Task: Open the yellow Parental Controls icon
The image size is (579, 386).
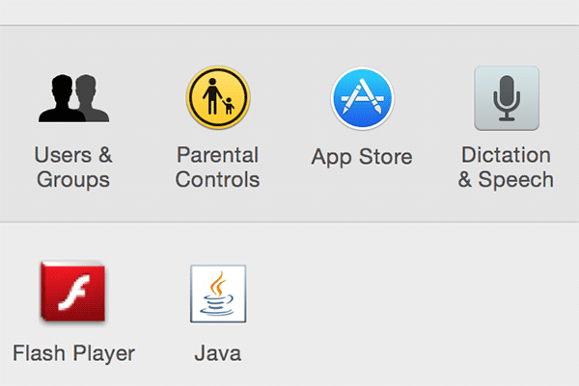Action: [218, 98]
